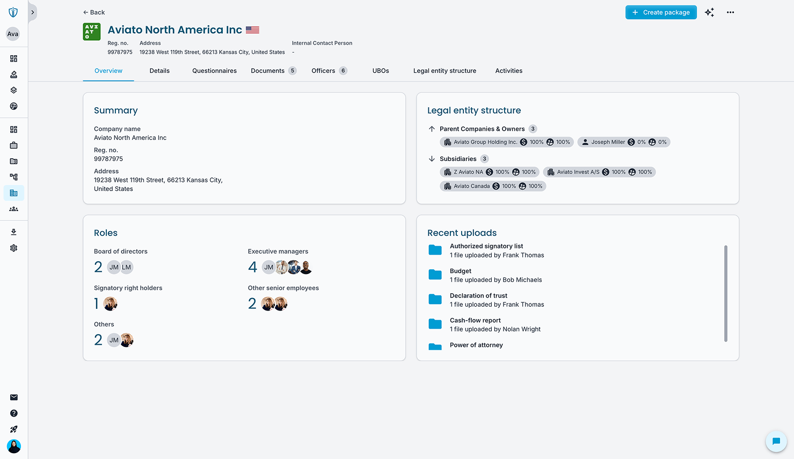This screenshot has width=794, height=459.
Task: Open the UBOs tab
Action: (380, 70)
